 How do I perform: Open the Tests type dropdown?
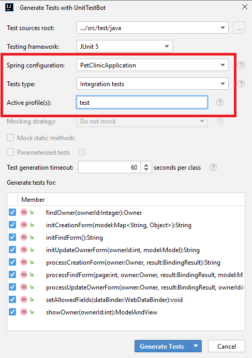(153, 84)
